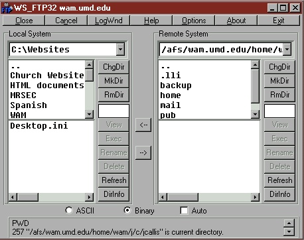Click the local Rename button

[114, 152]
